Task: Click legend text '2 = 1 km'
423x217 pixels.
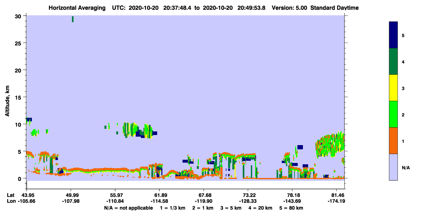Action: pyautogui.click(x=203, y=208)
